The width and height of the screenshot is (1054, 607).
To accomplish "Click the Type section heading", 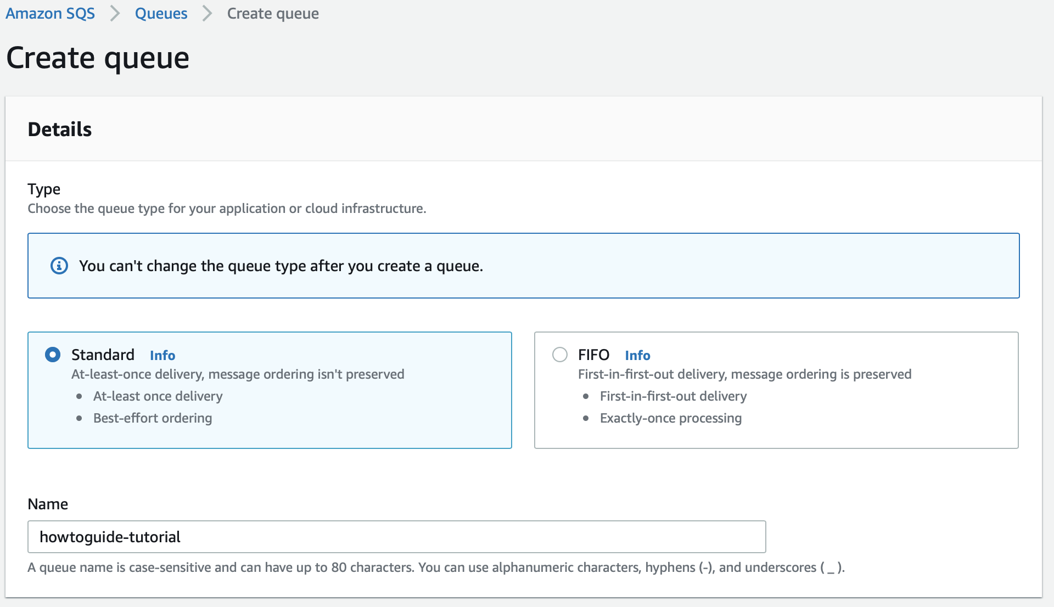I will (44, 189).
